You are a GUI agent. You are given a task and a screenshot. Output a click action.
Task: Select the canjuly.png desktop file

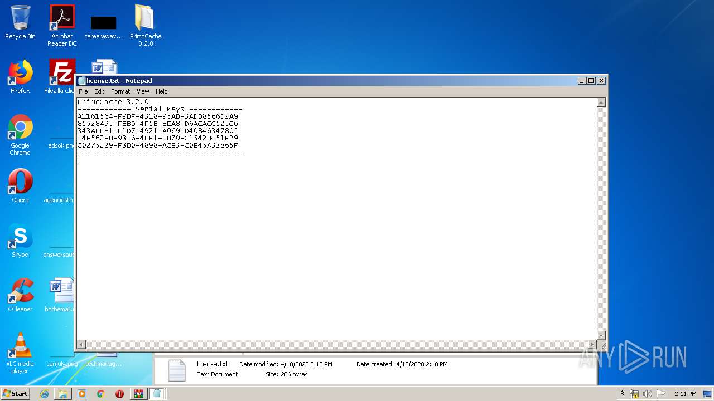(x=61, y=361)
